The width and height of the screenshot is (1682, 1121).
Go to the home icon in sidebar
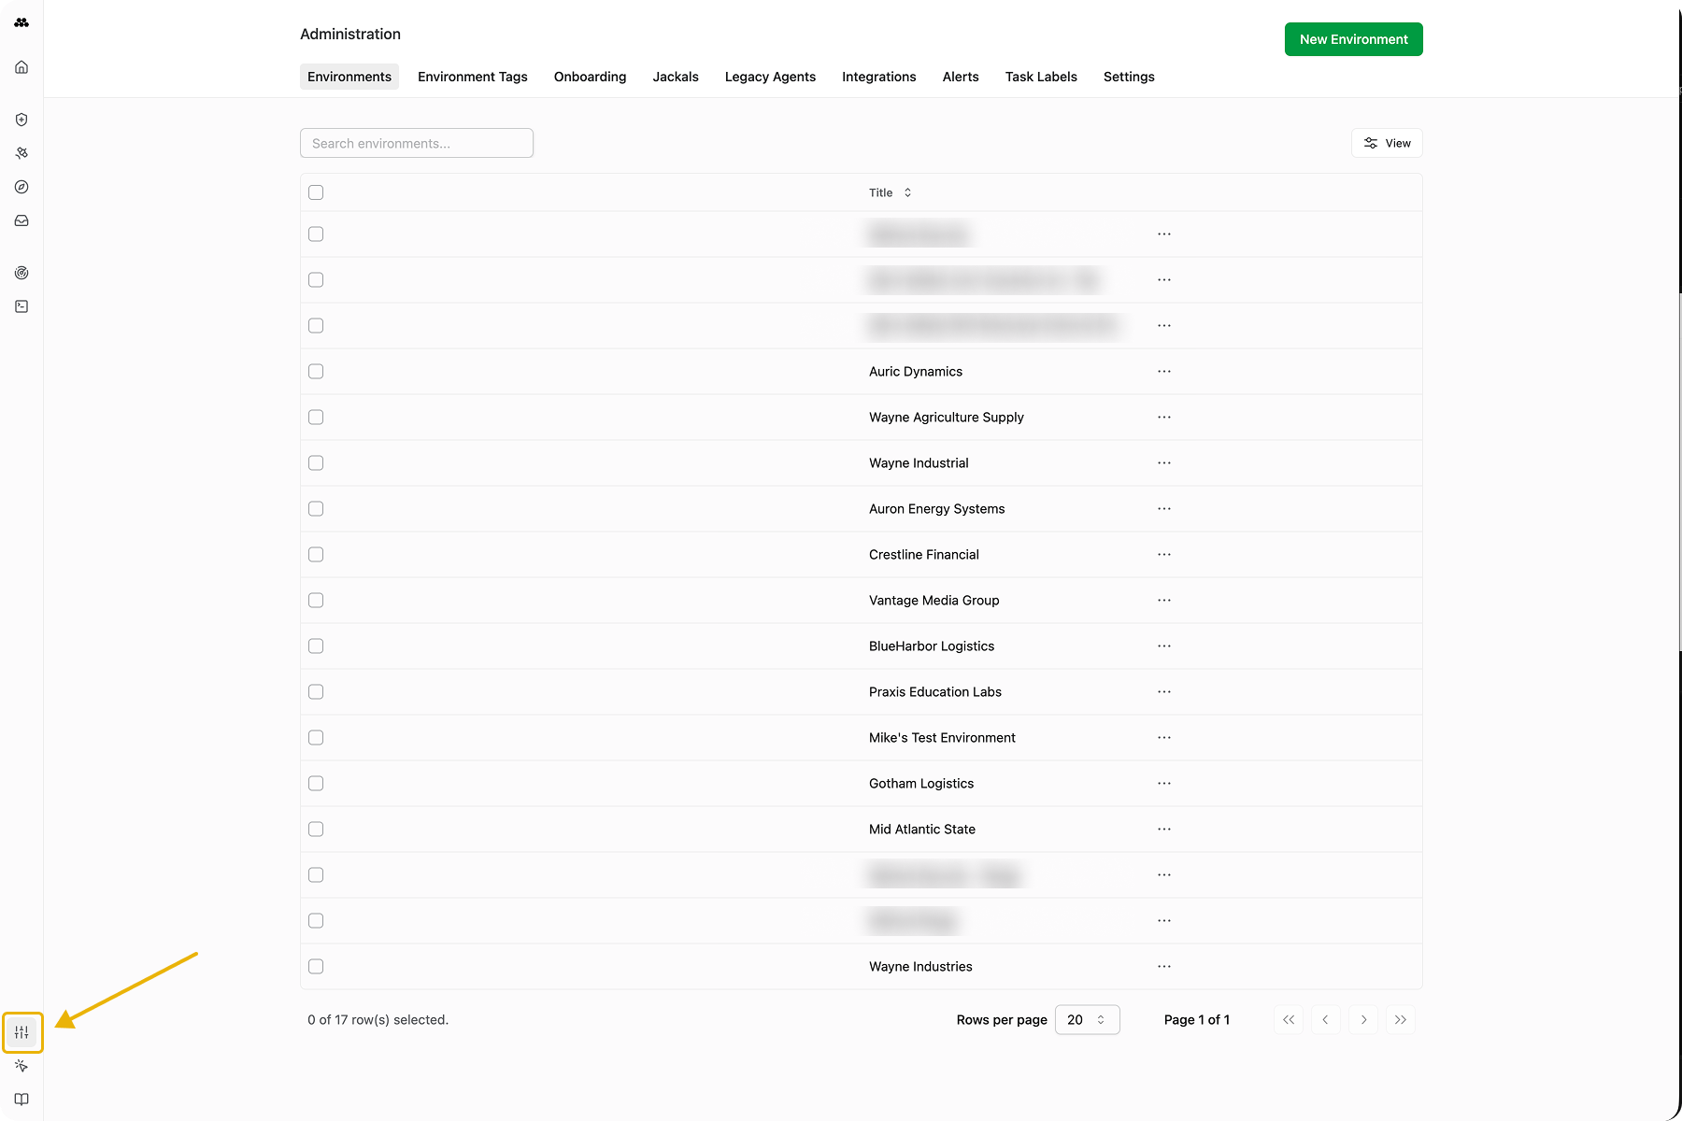point(21,67)
